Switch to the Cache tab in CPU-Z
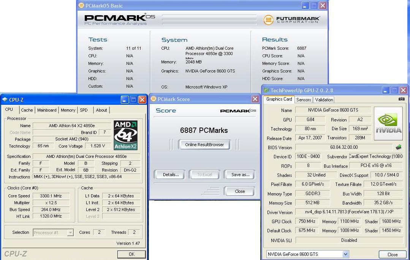 pos(27,110)
